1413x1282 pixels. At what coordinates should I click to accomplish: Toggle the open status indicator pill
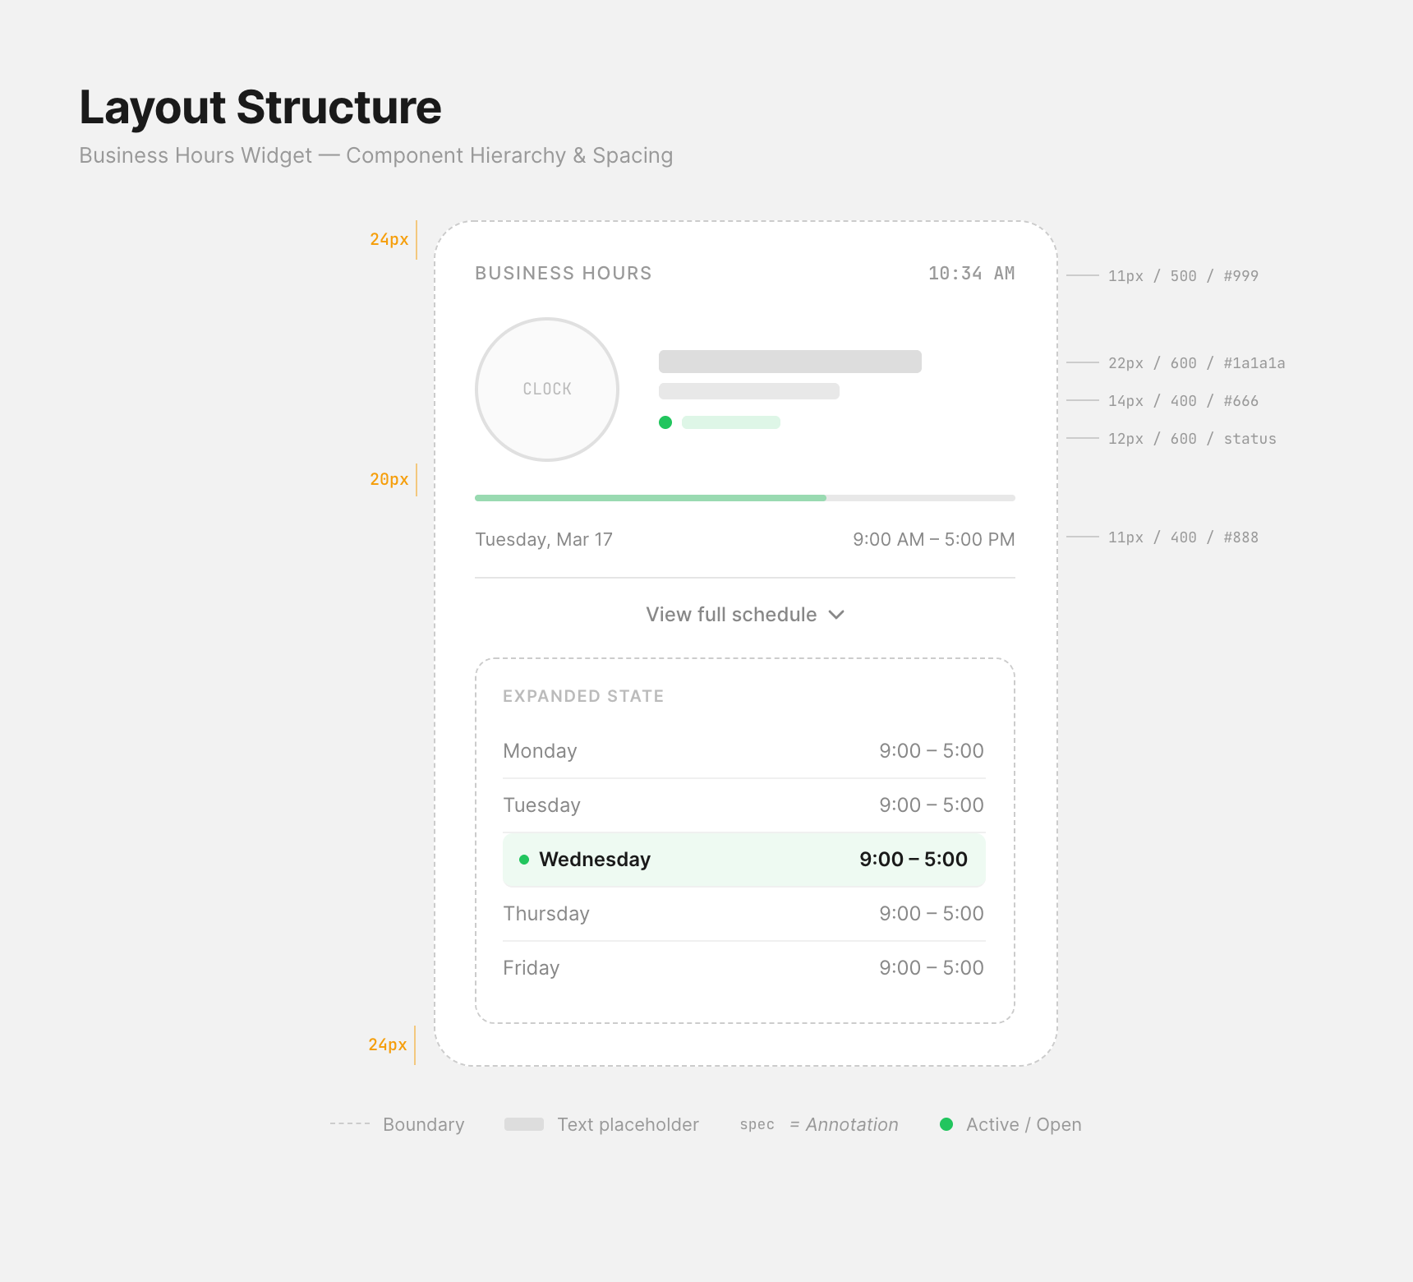(730, 422)
